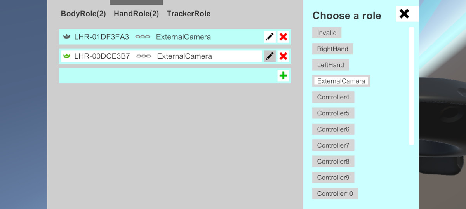The image size is (466, 209).
Task: Assign the RightHand role
Action: (x=333, y=49)
